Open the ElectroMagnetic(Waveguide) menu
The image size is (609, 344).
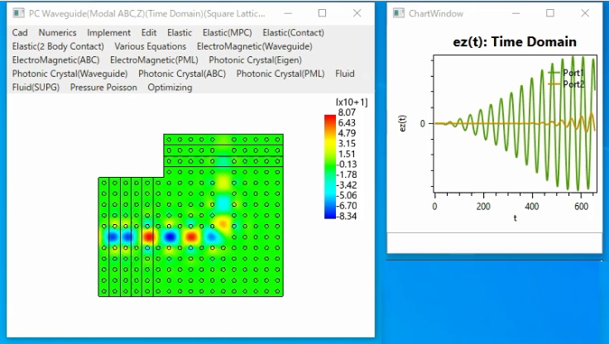pyautogui.click(x=254, y=46)
